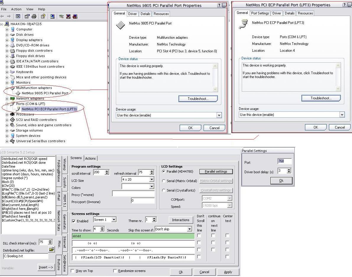Click the Uninstall device toolbar icon
This screenshot has width=352, height=277.
pos(68,16)
